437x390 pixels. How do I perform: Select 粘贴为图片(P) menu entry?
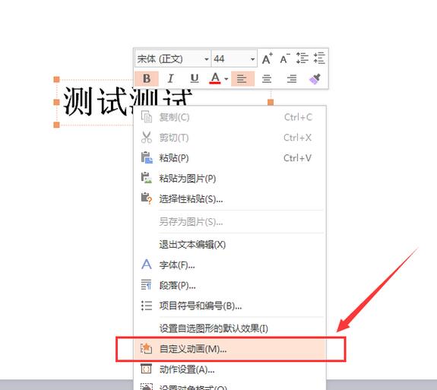[230, 179]
